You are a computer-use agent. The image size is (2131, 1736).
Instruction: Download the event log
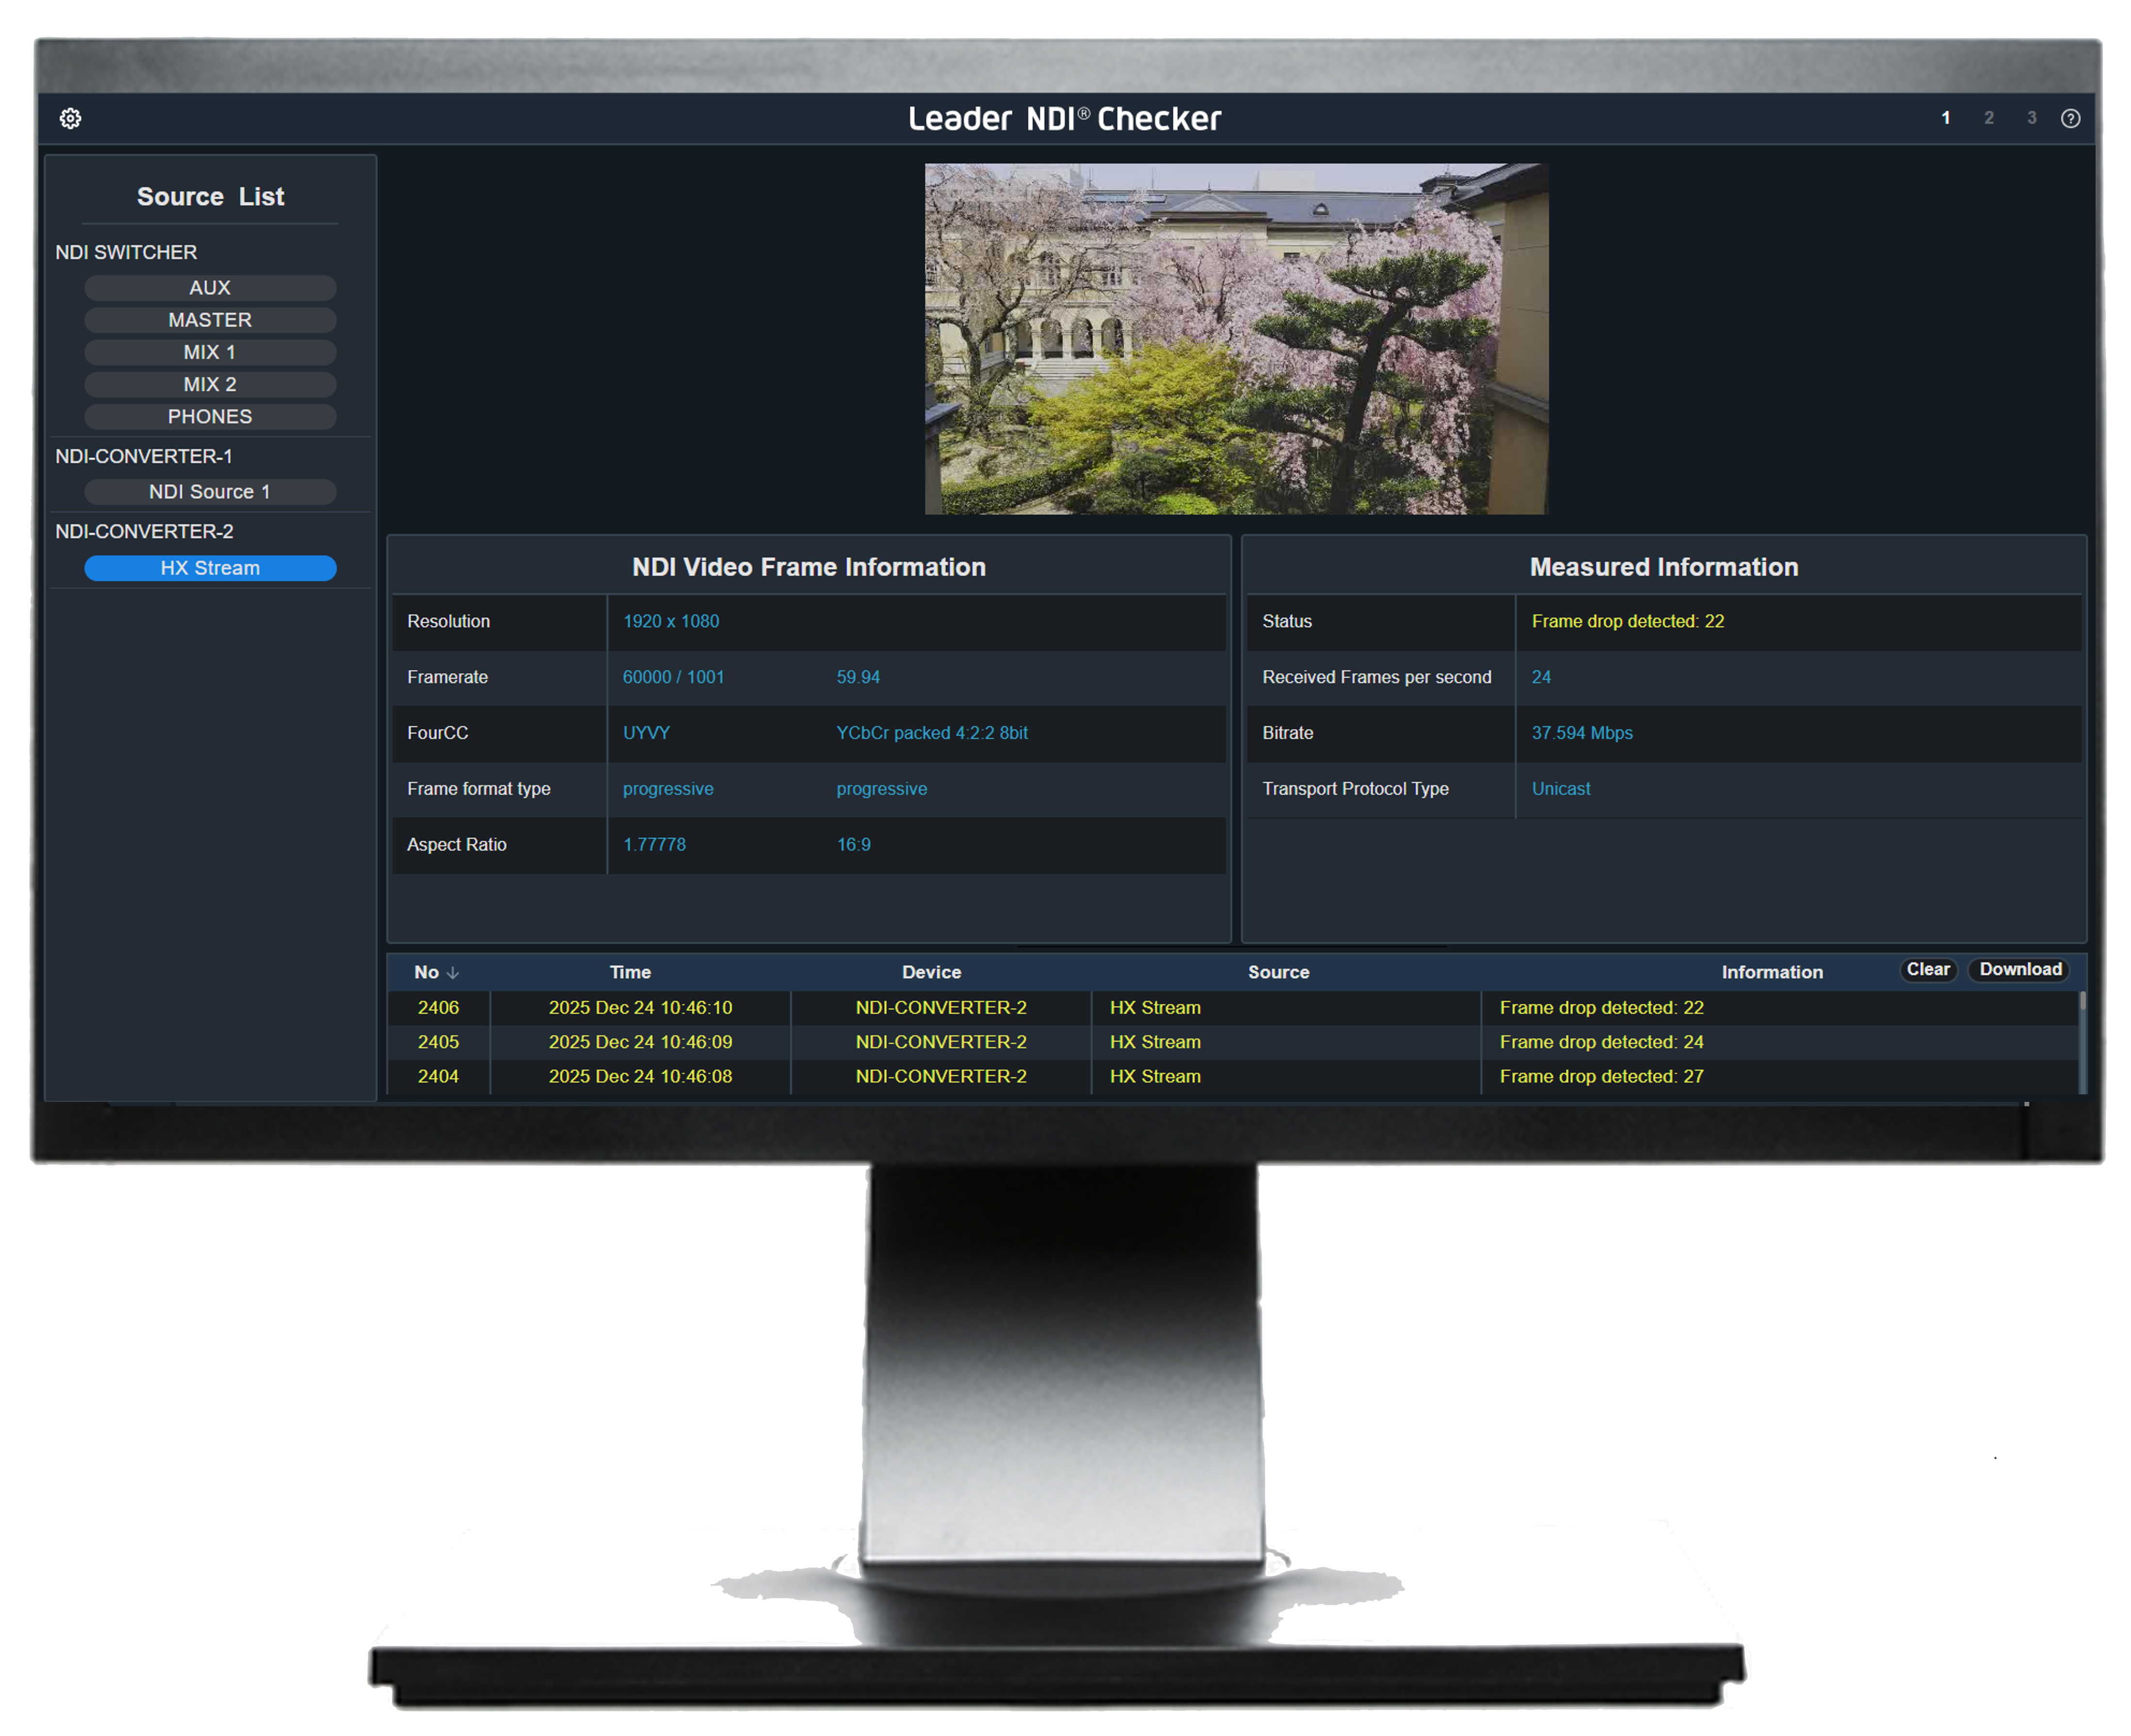[x=2020, y=969]
